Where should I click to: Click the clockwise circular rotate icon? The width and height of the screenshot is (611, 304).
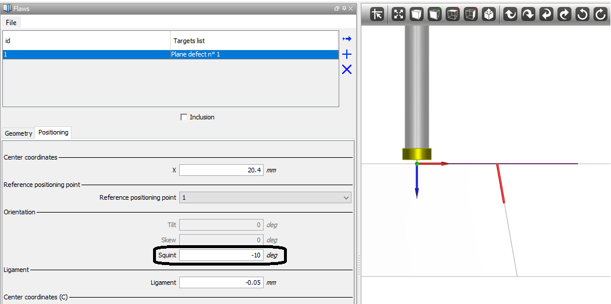[600, 15]
